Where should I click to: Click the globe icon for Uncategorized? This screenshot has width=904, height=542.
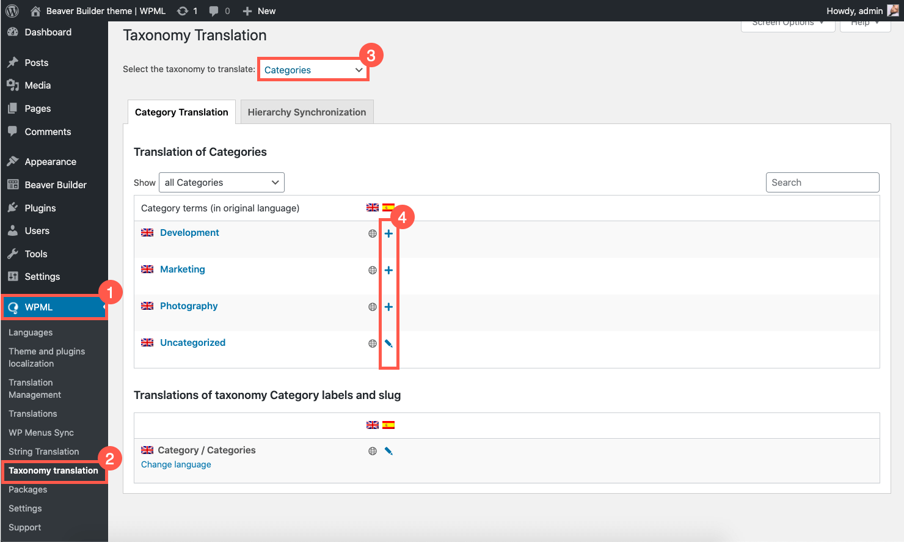tap(373, 343)
